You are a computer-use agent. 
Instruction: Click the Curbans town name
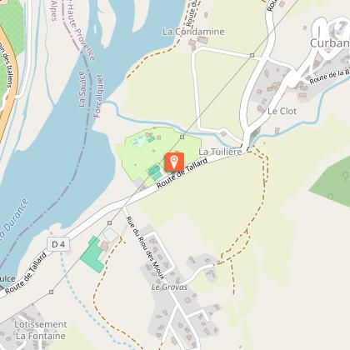(x=330, y=43)
